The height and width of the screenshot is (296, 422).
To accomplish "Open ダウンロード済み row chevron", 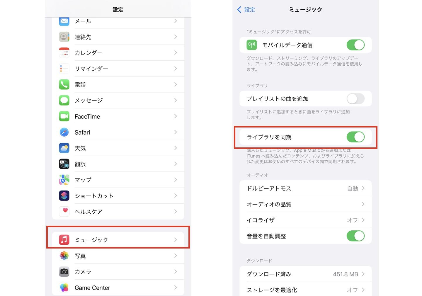I will pyautogui.click(x=363, y=274).
